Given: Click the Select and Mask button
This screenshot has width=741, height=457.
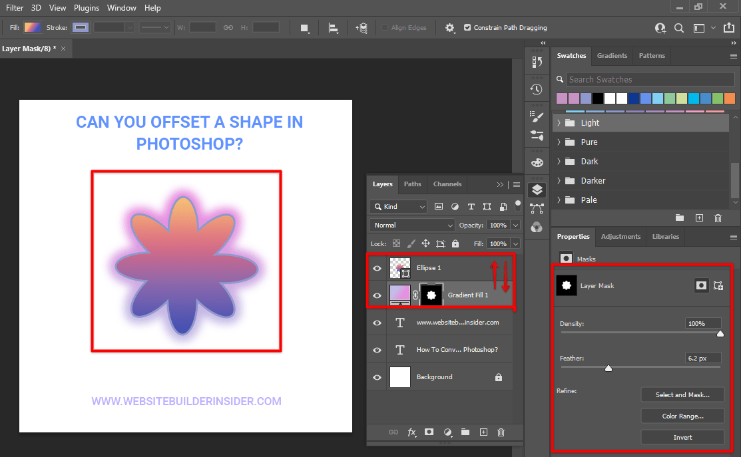Looking at the screenshot, I should coord(682,394).
